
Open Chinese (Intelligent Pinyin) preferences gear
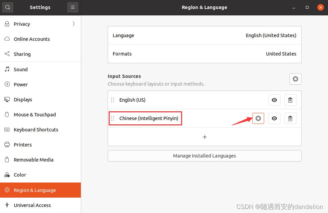258,118
